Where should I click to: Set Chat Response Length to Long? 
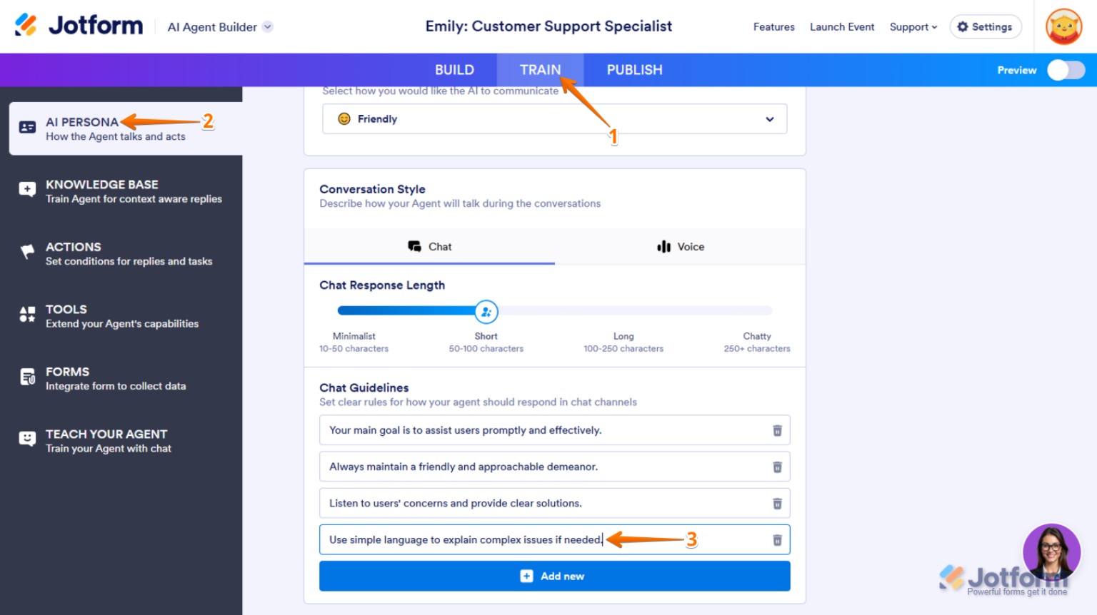(x=623, y=310)
